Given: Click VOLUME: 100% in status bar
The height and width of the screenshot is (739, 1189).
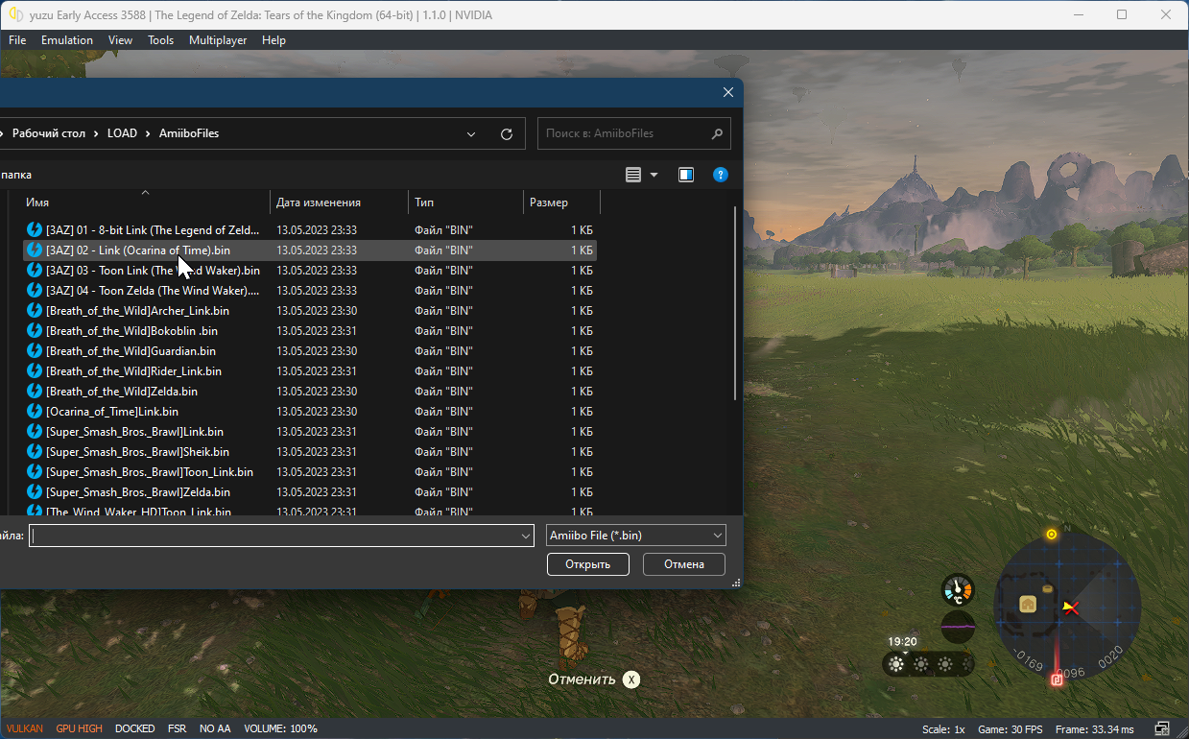Looking at the screenshot, I should [x=280, y=728].
